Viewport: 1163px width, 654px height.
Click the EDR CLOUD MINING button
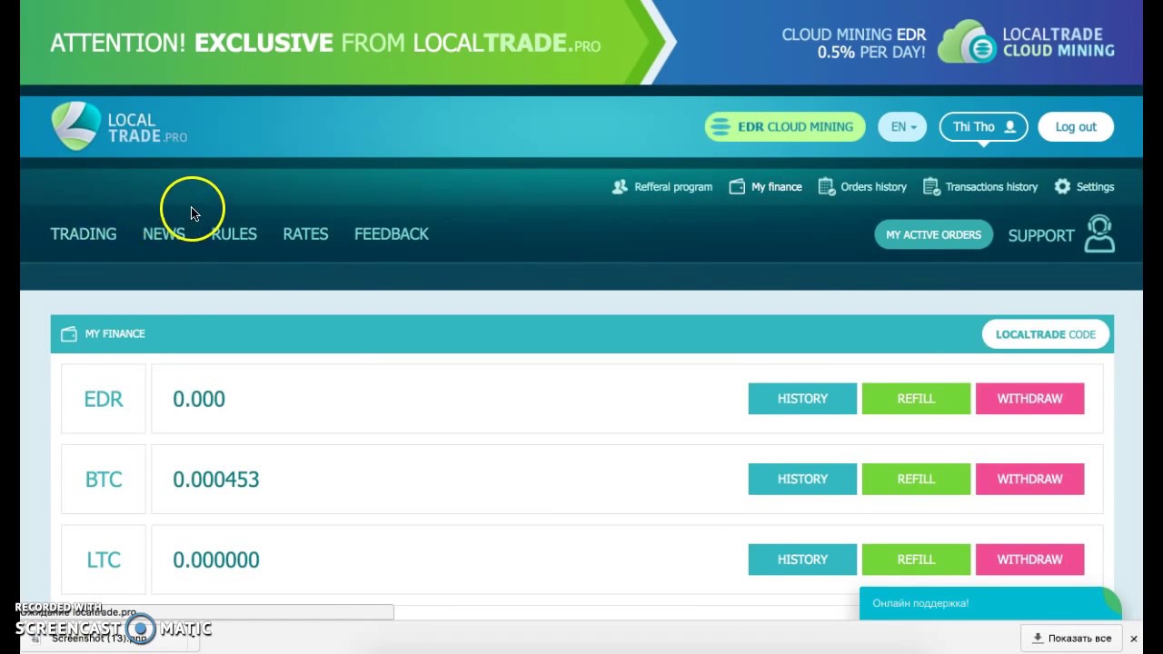(785, 127)
